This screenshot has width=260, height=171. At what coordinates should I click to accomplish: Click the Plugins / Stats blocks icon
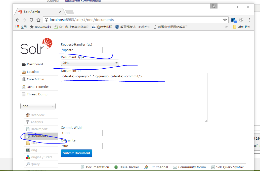(28, 157)
